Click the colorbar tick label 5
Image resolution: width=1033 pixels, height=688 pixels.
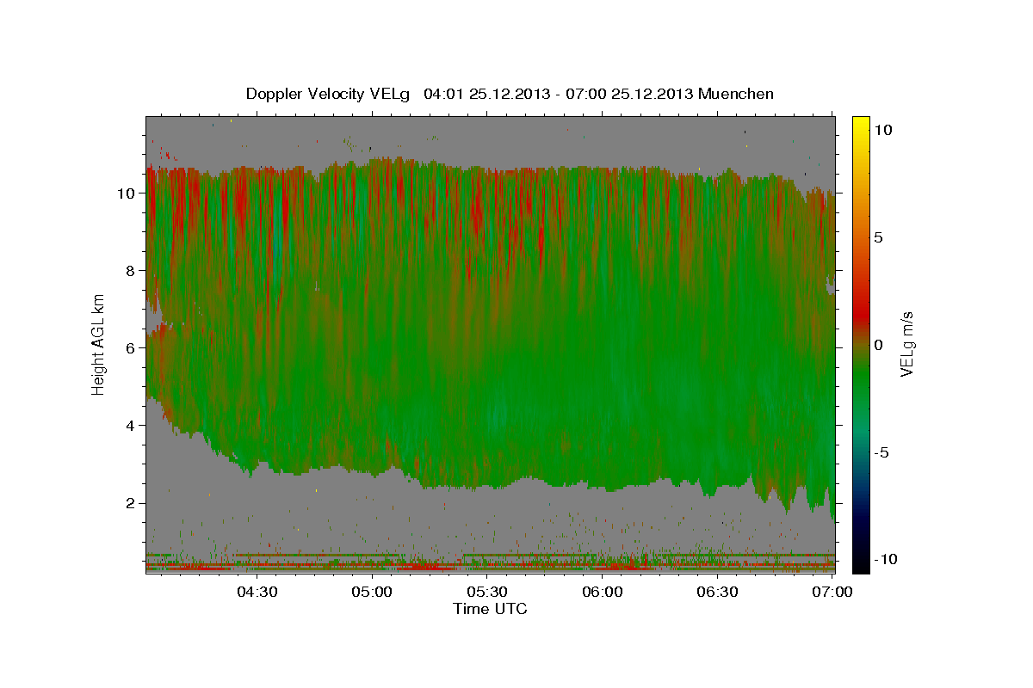880,236
